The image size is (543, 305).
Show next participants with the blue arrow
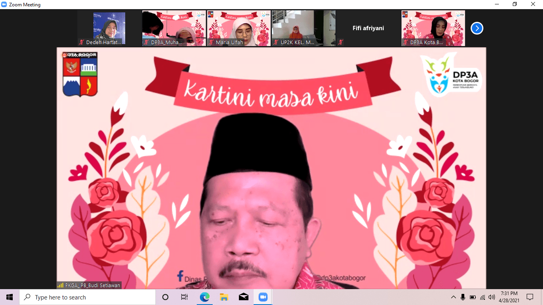[477, 28]
